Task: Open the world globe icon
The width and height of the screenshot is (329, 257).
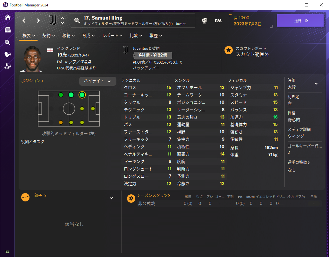Action: tap(204, 20)
